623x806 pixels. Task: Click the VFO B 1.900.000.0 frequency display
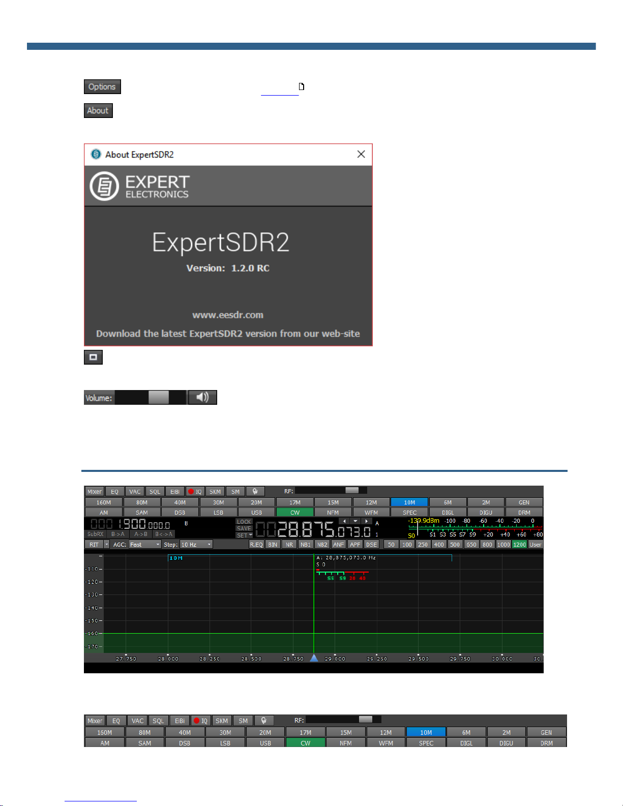click(x=131, y=524)
